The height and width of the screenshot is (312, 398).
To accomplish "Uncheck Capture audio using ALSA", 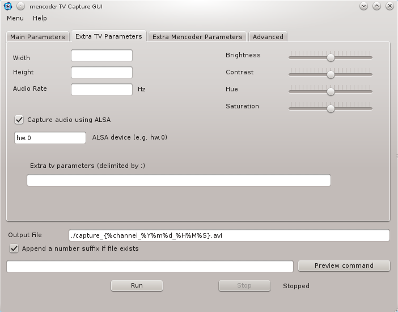I will pos(19,120).
